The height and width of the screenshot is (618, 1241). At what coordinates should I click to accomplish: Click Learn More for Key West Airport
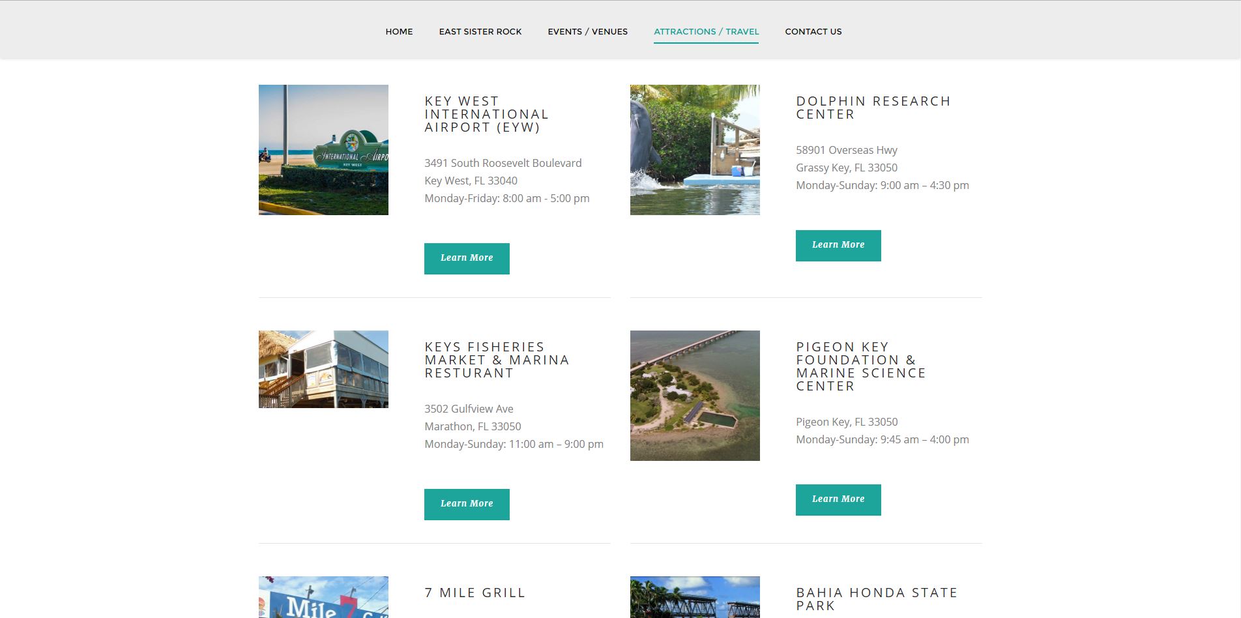pyautogui.click(x=467, y=258)
